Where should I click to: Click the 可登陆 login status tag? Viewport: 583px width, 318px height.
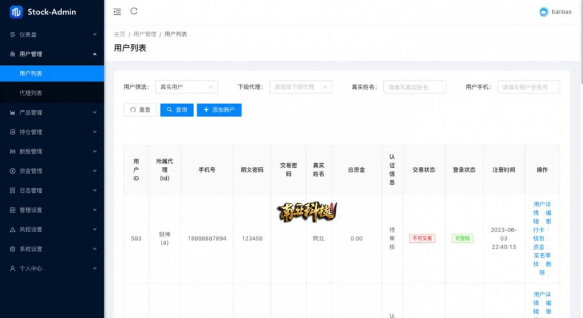[x=462, y=238]
